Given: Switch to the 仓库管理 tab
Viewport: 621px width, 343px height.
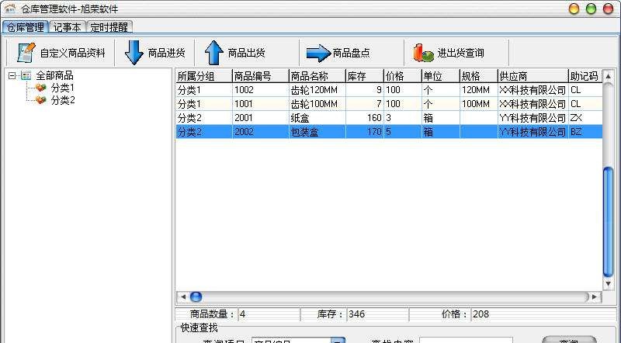Looking at the screenshot, I should pyautogui.click(x=26, y=27).
